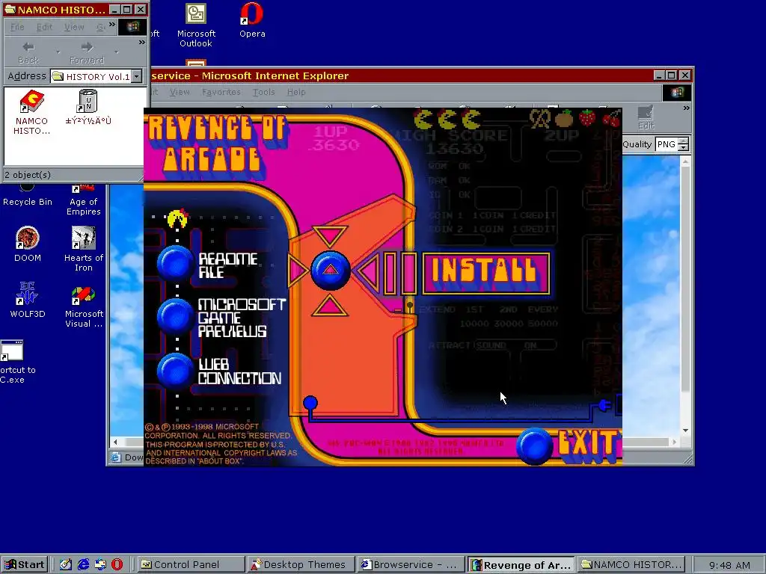Expand the Internet Explorer toolbar overflow chevron
The image size is (766, 574).
(687, 108)
